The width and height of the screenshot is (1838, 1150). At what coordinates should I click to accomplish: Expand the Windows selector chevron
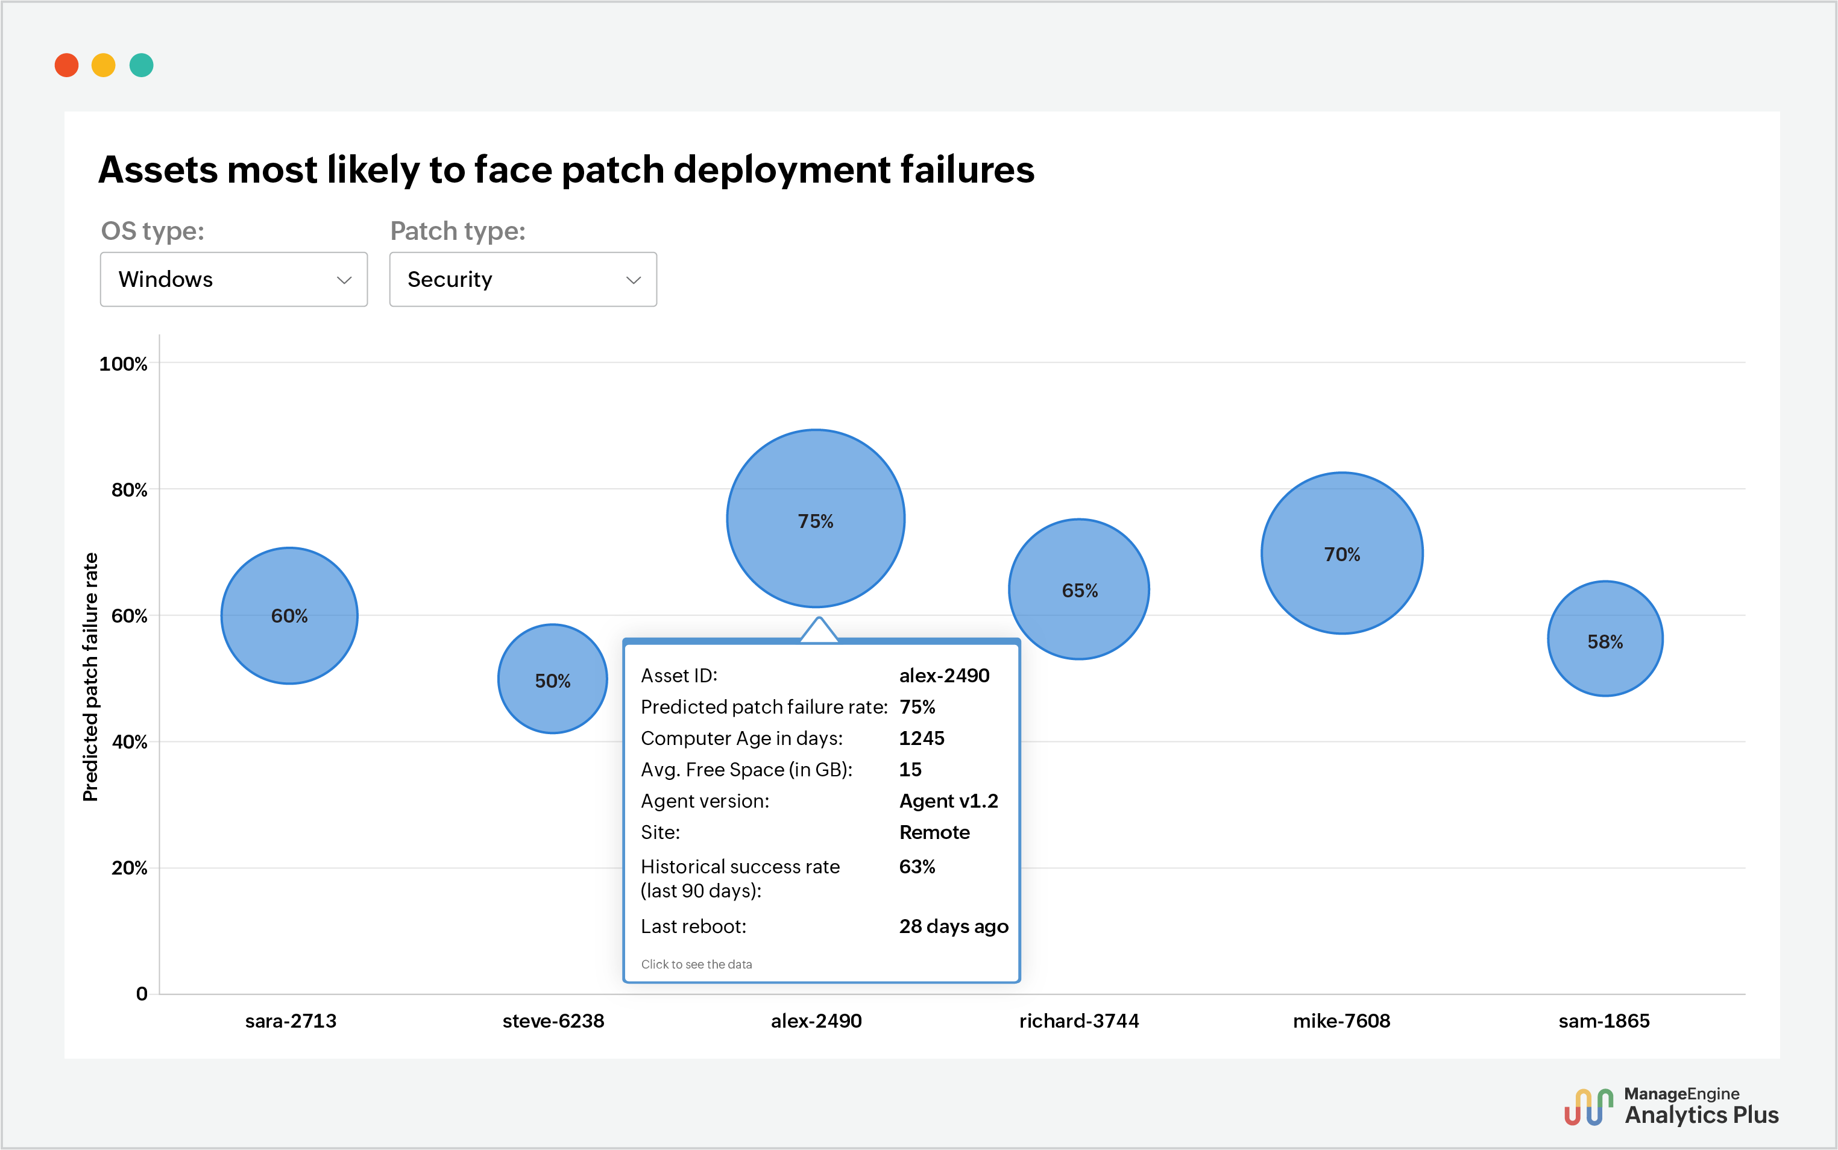346,280
